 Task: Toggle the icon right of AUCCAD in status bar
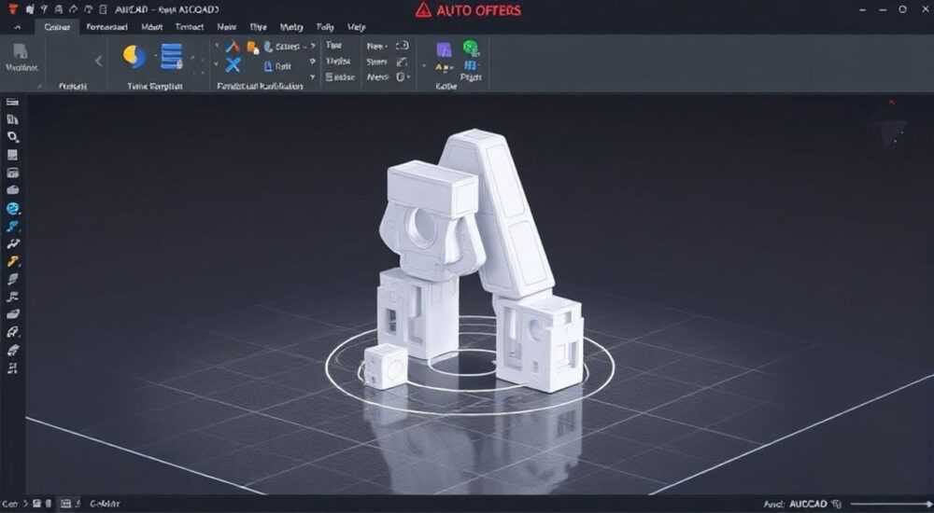836,504
